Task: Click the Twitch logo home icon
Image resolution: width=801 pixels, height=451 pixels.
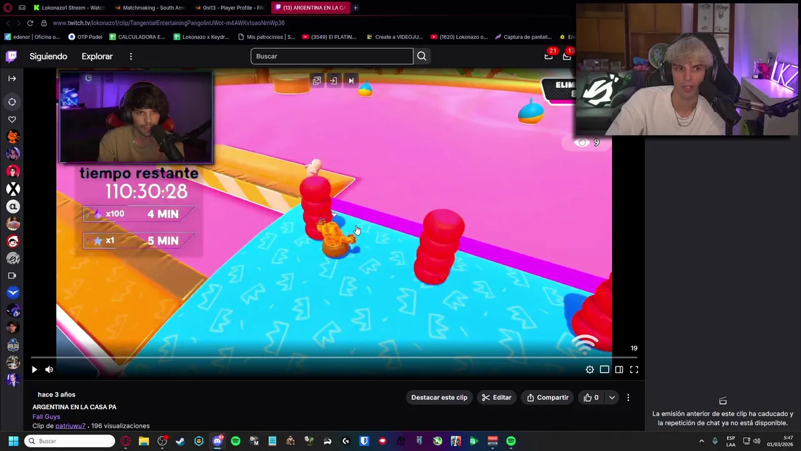Action: [11, 56]
